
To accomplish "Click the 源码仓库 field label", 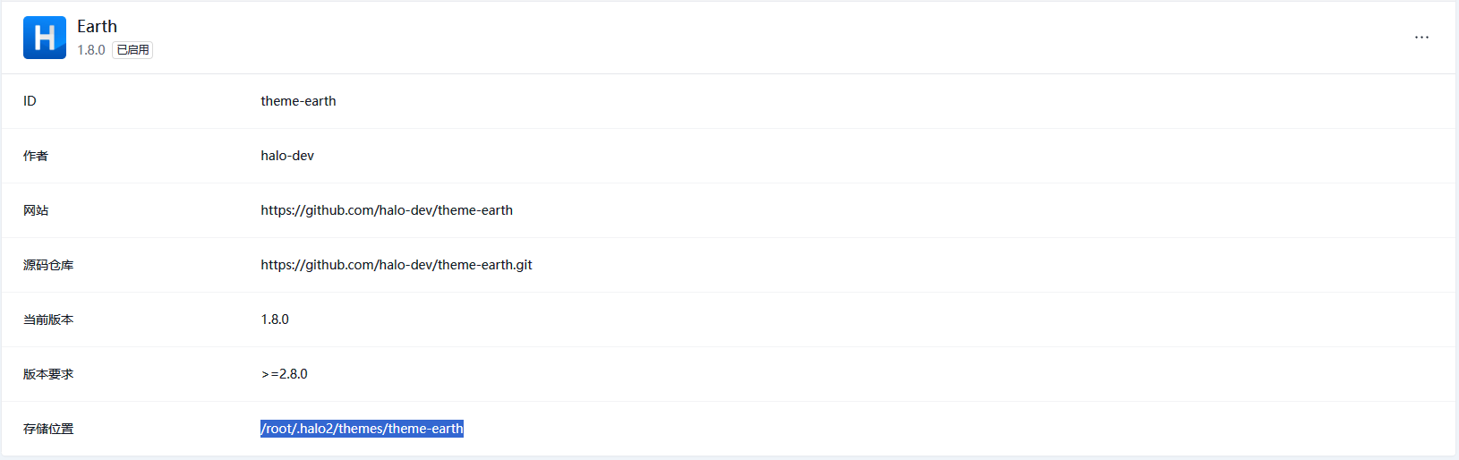I will pyautogui.click(x=48, y=265).
